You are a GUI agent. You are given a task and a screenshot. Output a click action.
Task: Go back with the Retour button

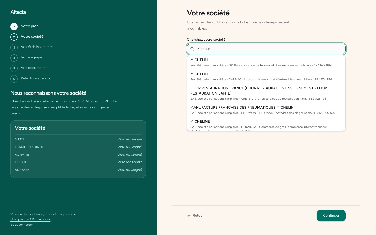[196, 216]
